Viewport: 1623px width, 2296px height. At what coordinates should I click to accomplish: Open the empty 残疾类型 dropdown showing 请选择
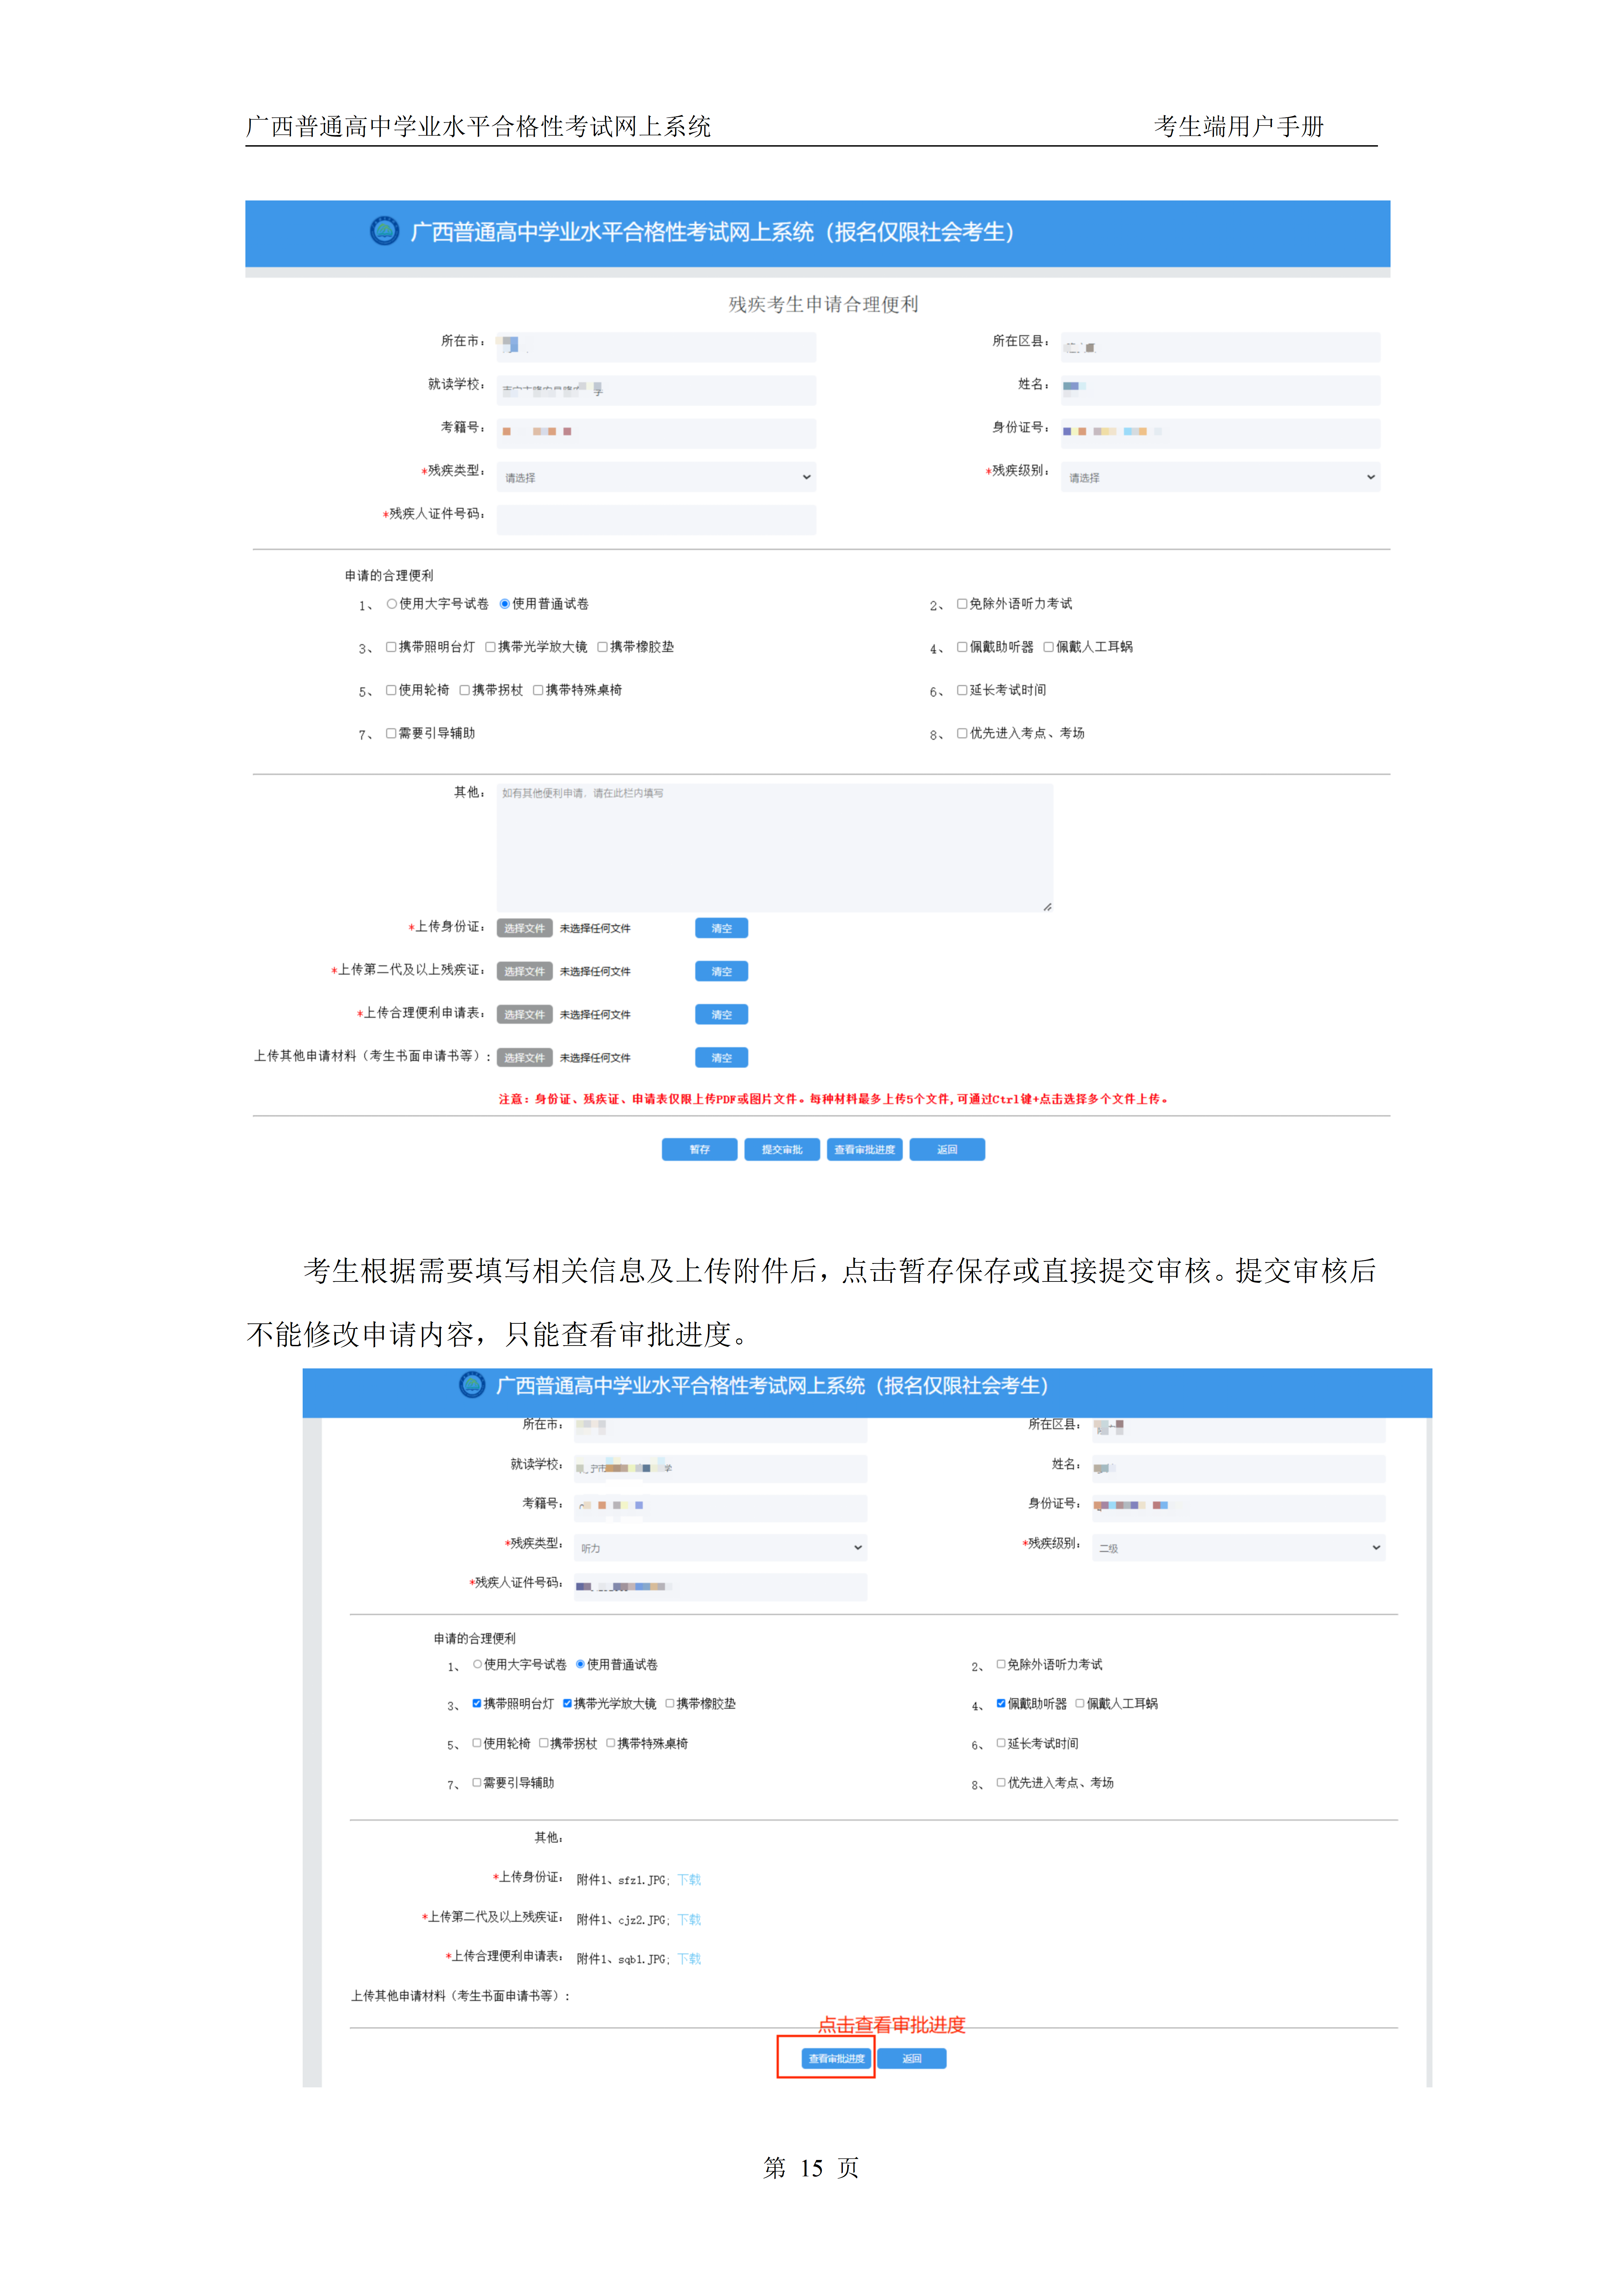pyautogui.click(x=656, y=477)
